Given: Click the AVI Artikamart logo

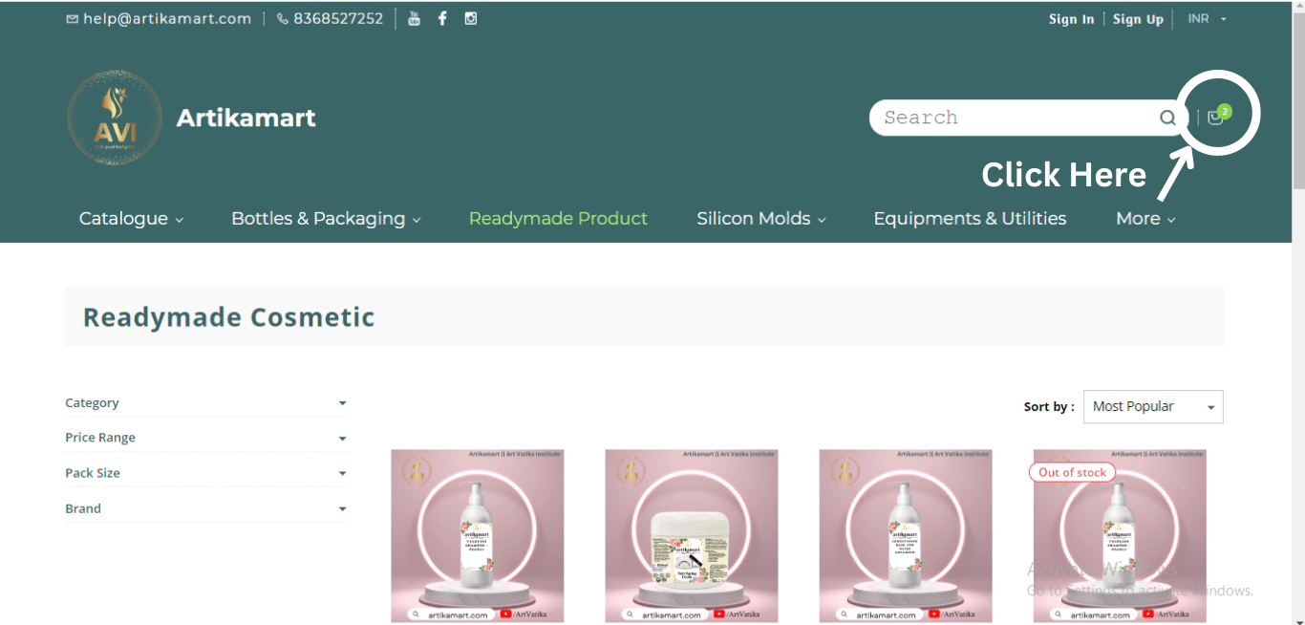Looking at the screenshot, I should click(x=116, y=119).
